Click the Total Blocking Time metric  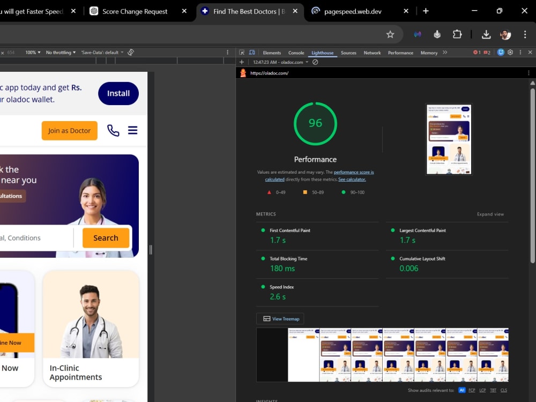click(317, 264)
